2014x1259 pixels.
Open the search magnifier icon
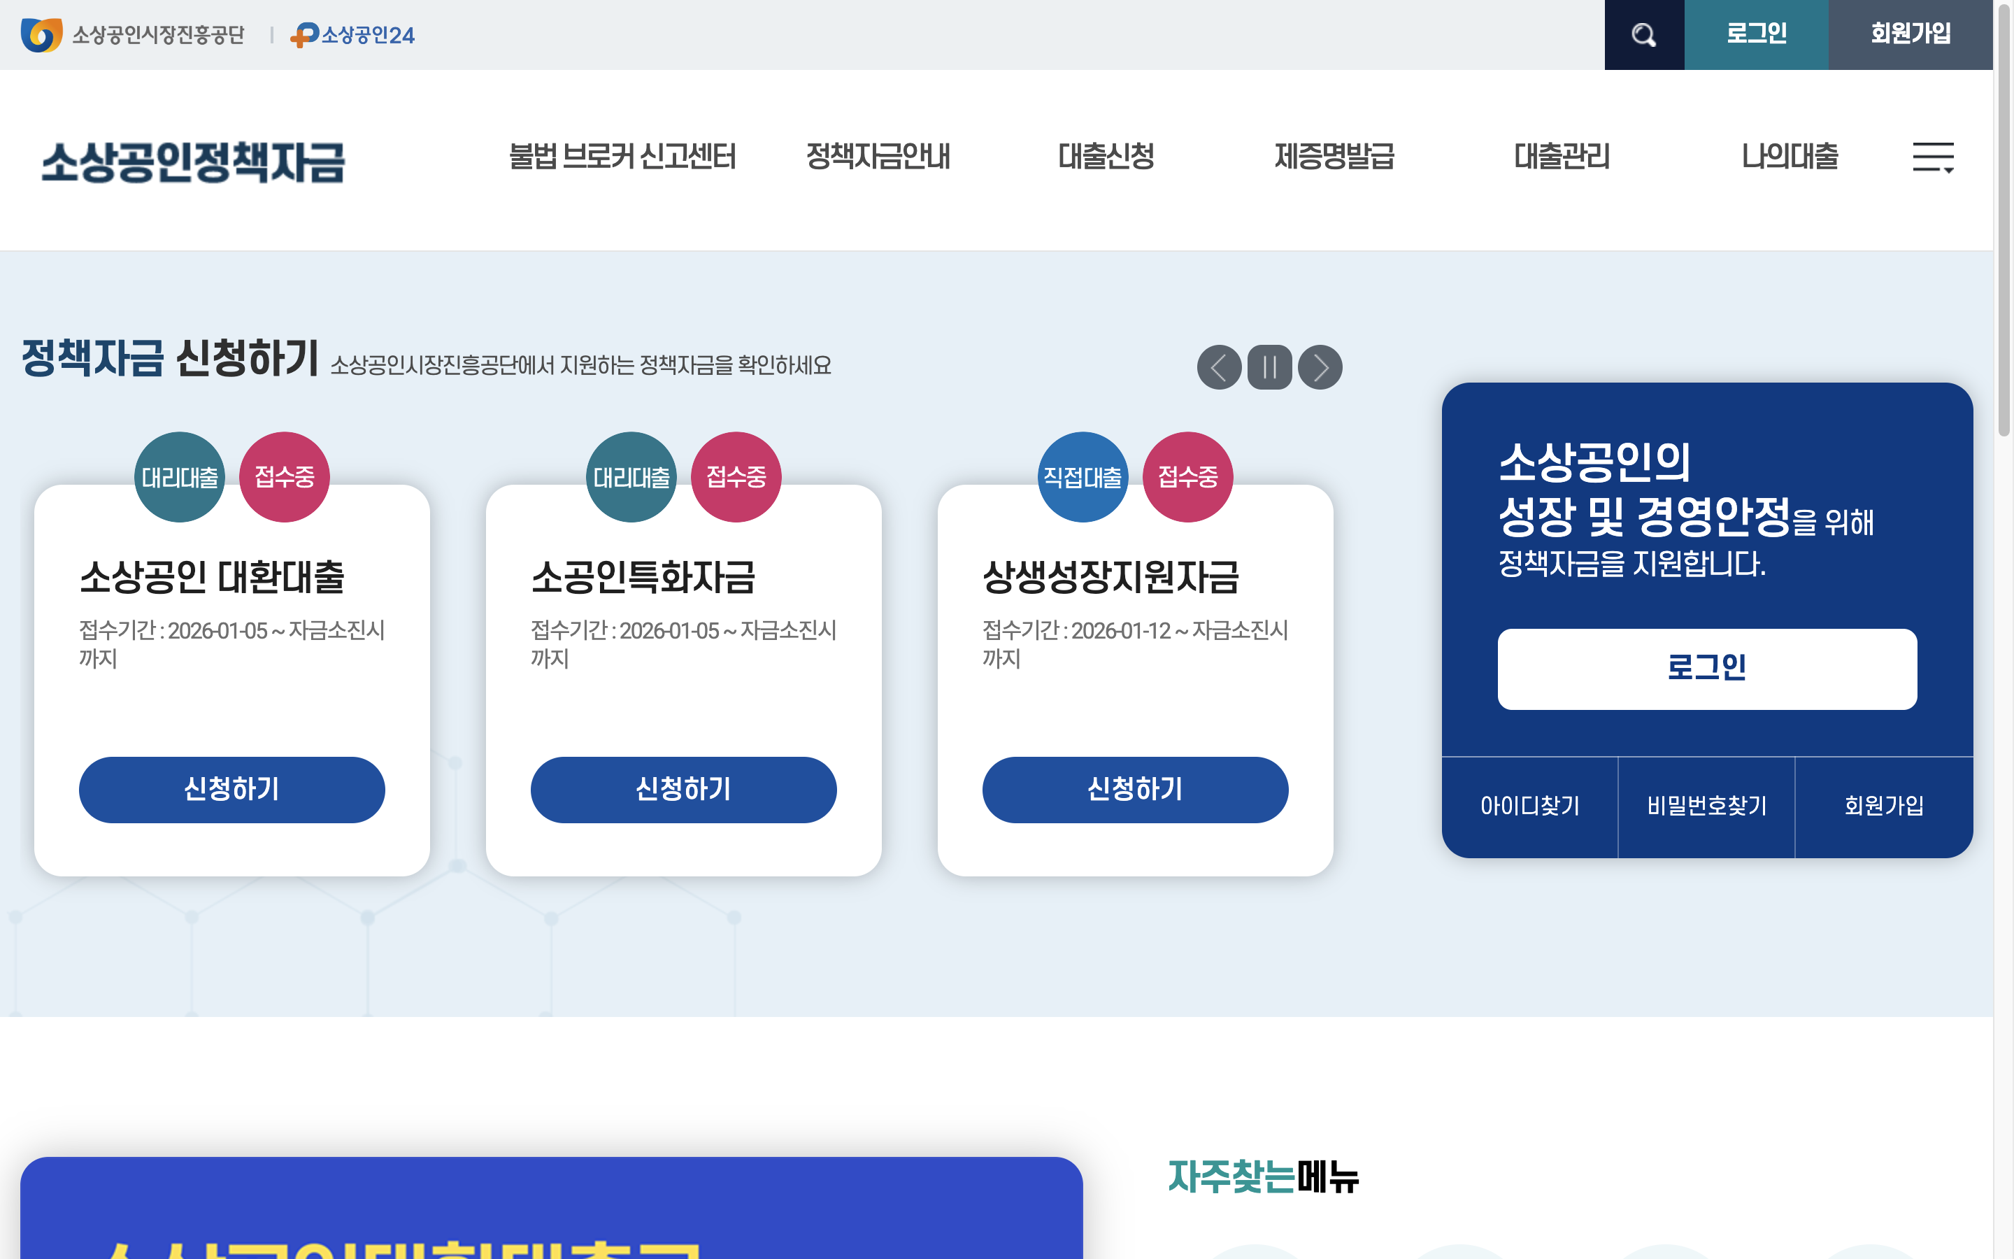coord(1643,35)
